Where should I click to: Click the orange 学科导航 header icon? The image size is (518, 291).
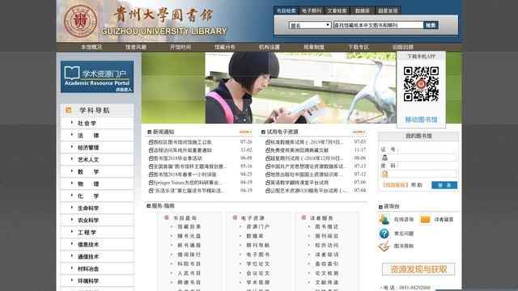68,110
